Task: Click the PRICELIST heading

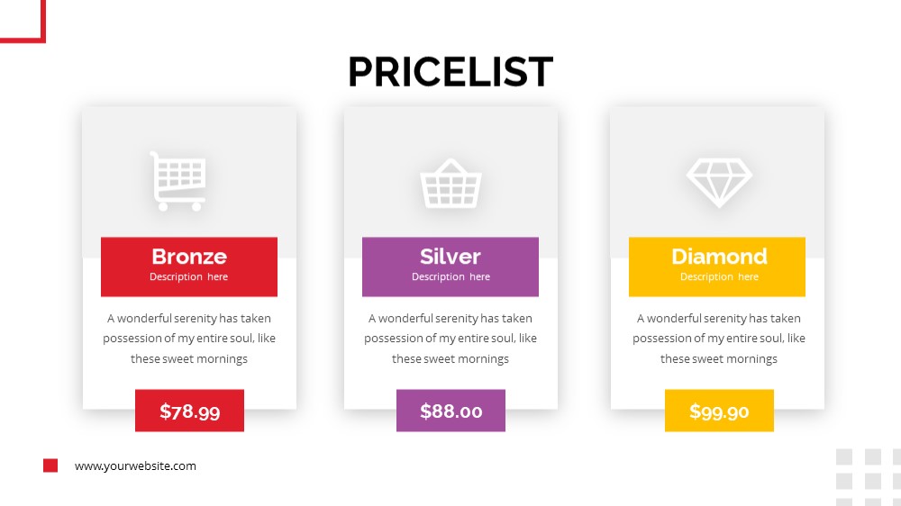Action: pyautogui.click(x=450, y=72)
